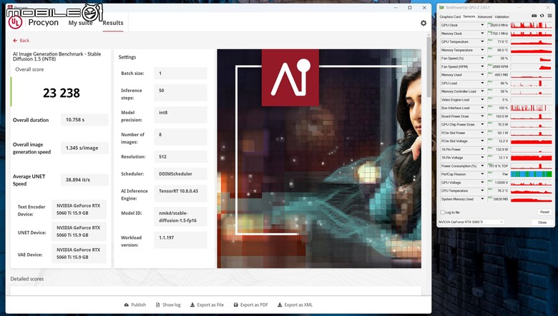558x316 pixels.
Task: Open Memory Clock sensor dropdown
Action: coord(482,34)
